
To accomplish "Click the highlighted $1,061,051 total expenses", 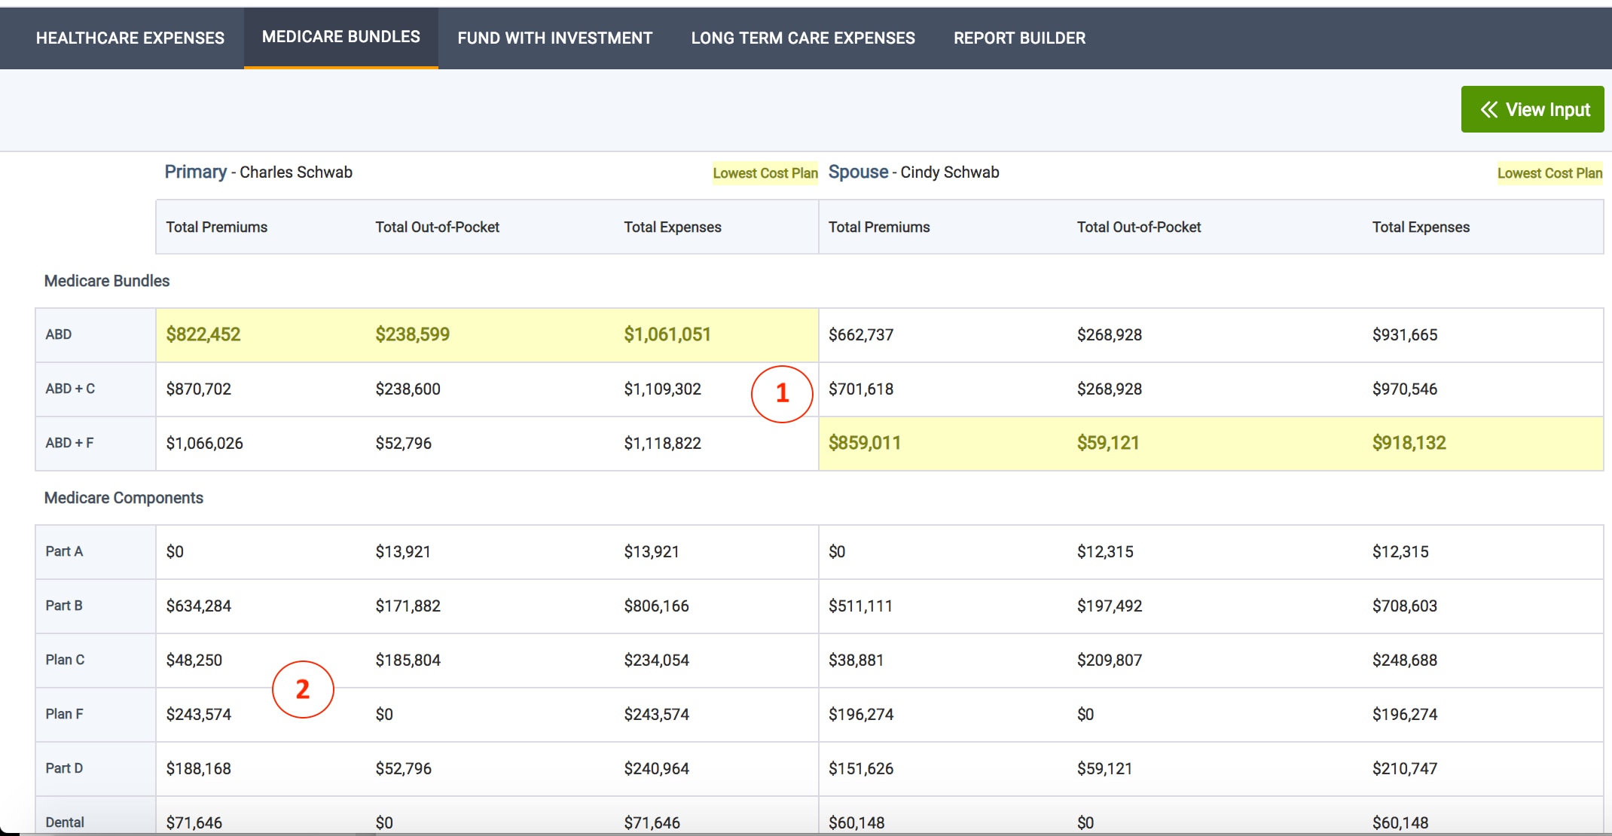I will point(667,334).
